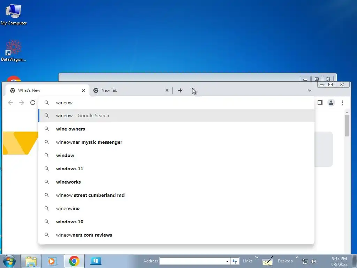The image size is (357, 268).
Task: Click the scrollbar up arrow
Action: coord(347,113)
